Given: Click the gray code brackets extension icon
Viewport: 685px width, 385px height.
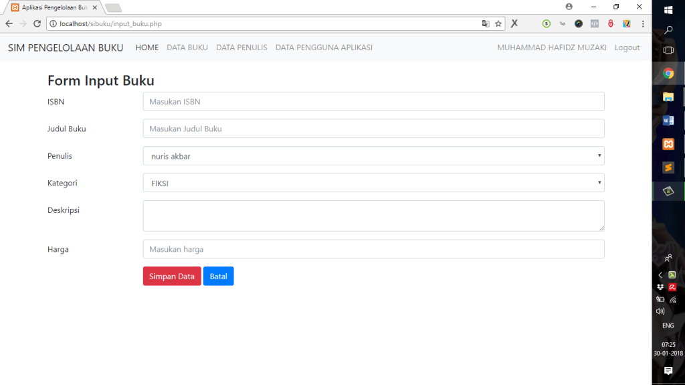Looking at the screenshot, I should pos(595,23).
